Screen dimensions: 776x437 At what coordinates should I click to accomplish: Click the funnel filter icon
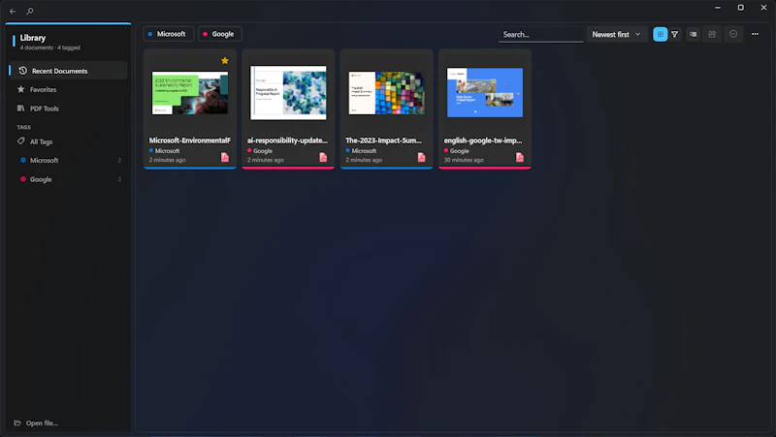(x=674, y=34)
